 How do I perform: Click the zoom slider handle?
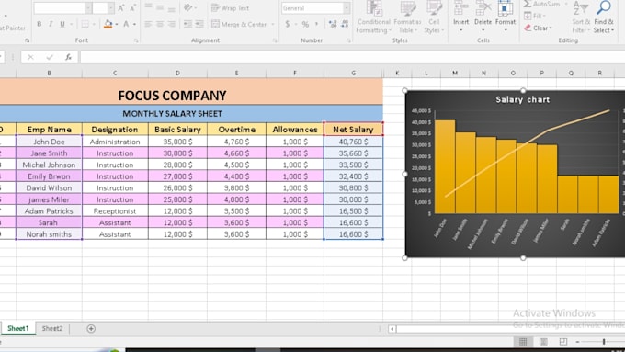pos(604,342)
